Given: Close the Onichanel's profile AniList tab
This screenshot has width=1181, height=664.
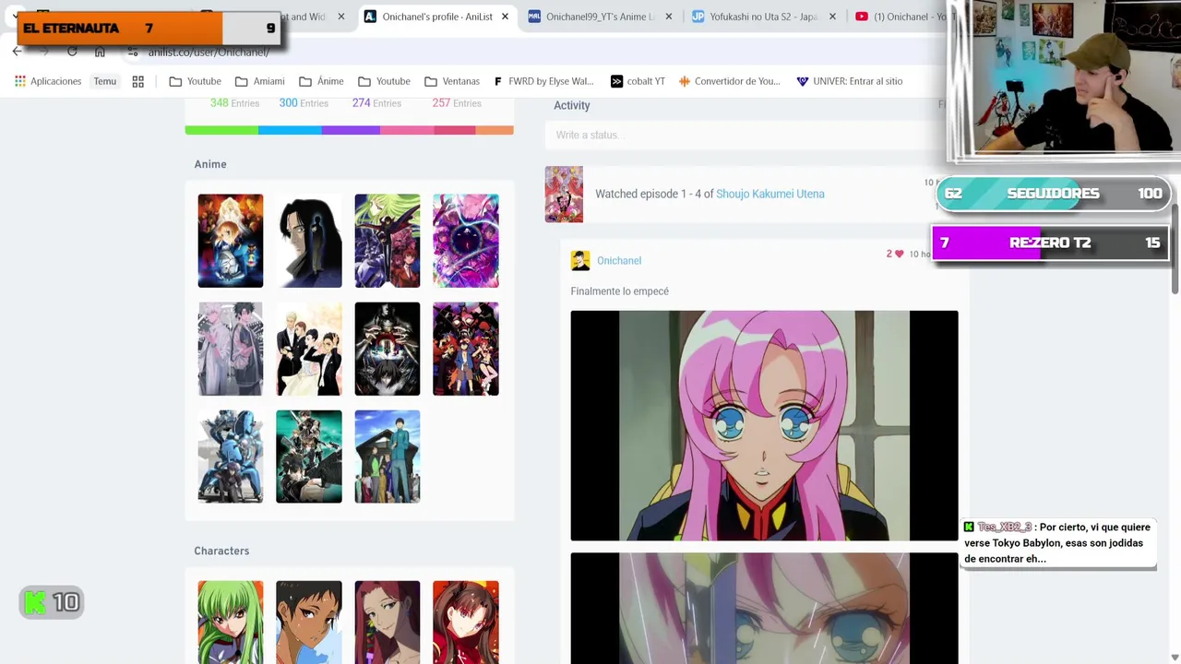Looking at the screenshot, I should coord(505,17).
